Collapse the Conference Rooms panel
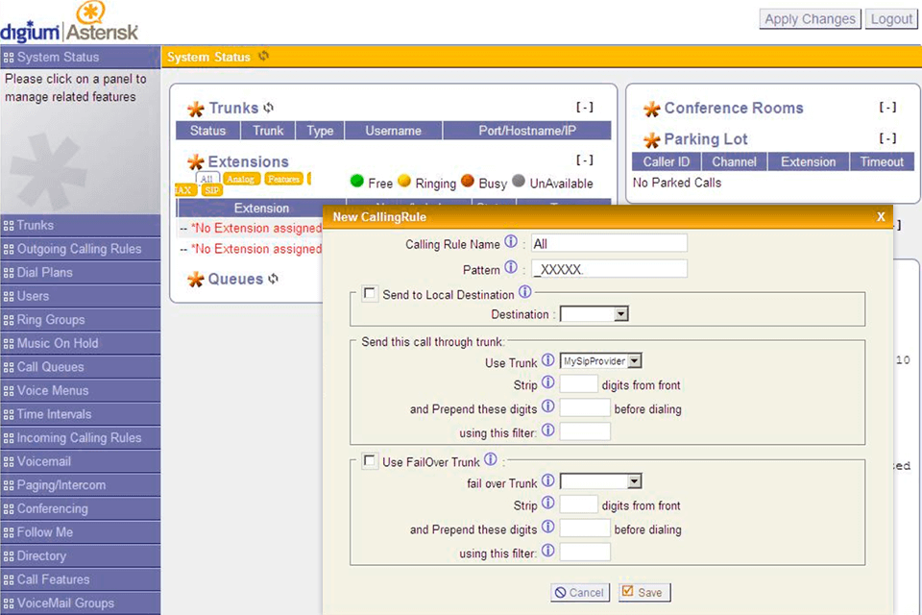The height and width of the screenshot is (615, 922). pyautogui.click(x=888, y=108)
